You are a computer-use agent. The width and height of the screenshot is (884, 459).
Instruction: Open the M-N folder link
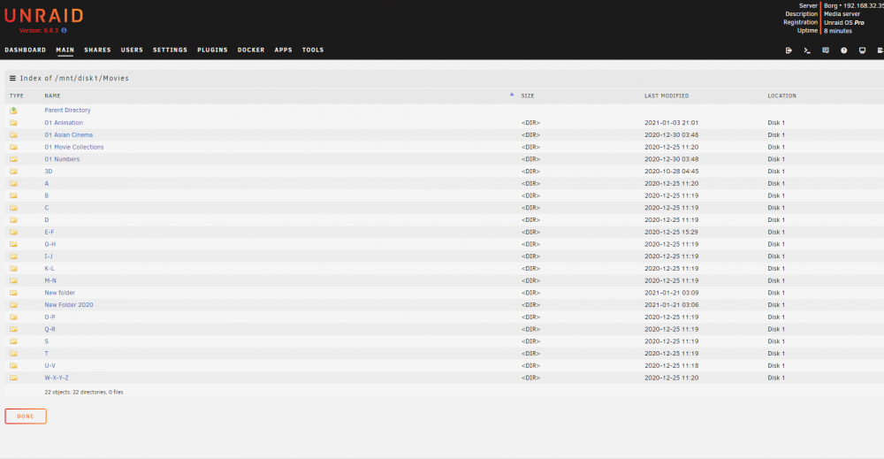pos(50,280)
